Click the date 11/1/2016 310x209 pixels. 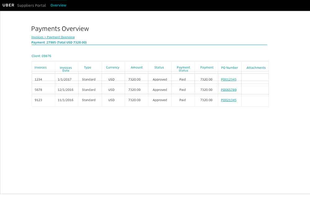65,100
